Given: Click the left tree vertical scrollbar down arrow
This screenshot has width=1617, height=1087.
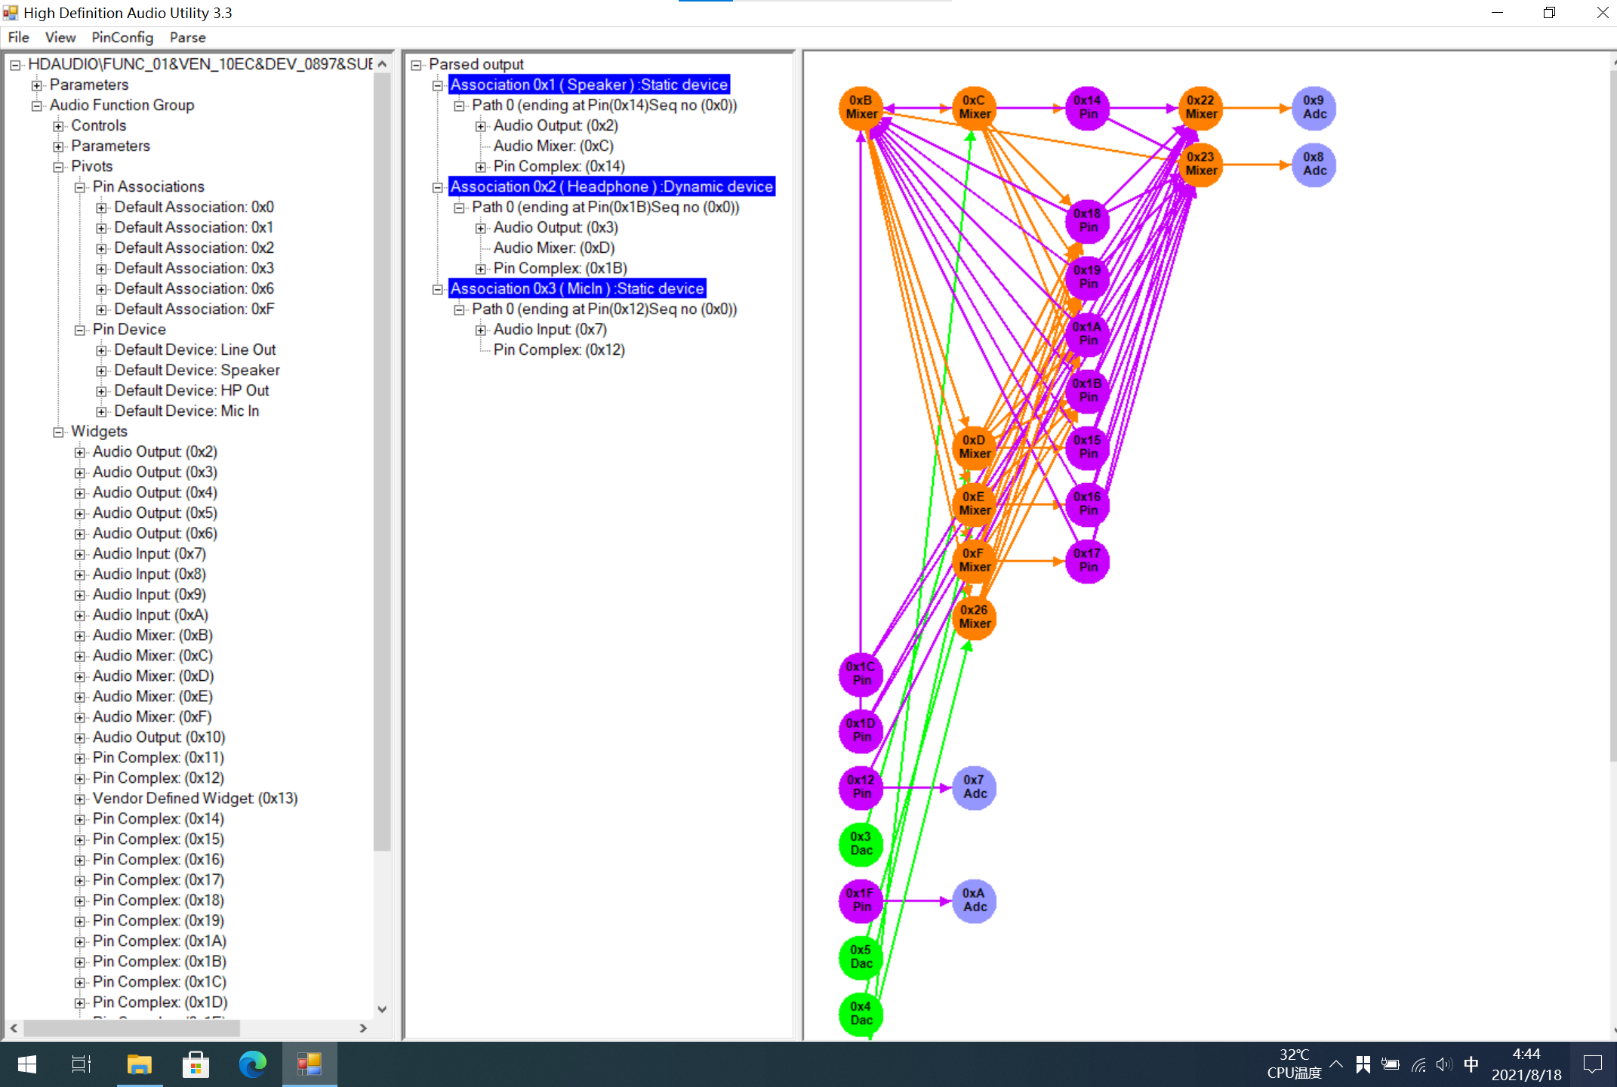Looking at the screenshot, I should pyautogui.click(x=382, y=1009).
